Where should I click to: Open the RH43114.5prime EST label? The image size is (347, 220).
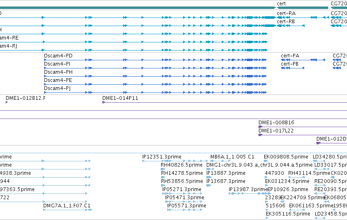pyautogui.click(x=309, y=173)
